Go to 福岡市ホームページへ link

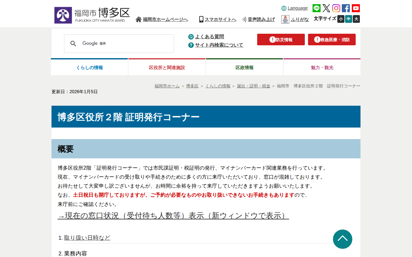pyautogui.click(x=165, y=19)
